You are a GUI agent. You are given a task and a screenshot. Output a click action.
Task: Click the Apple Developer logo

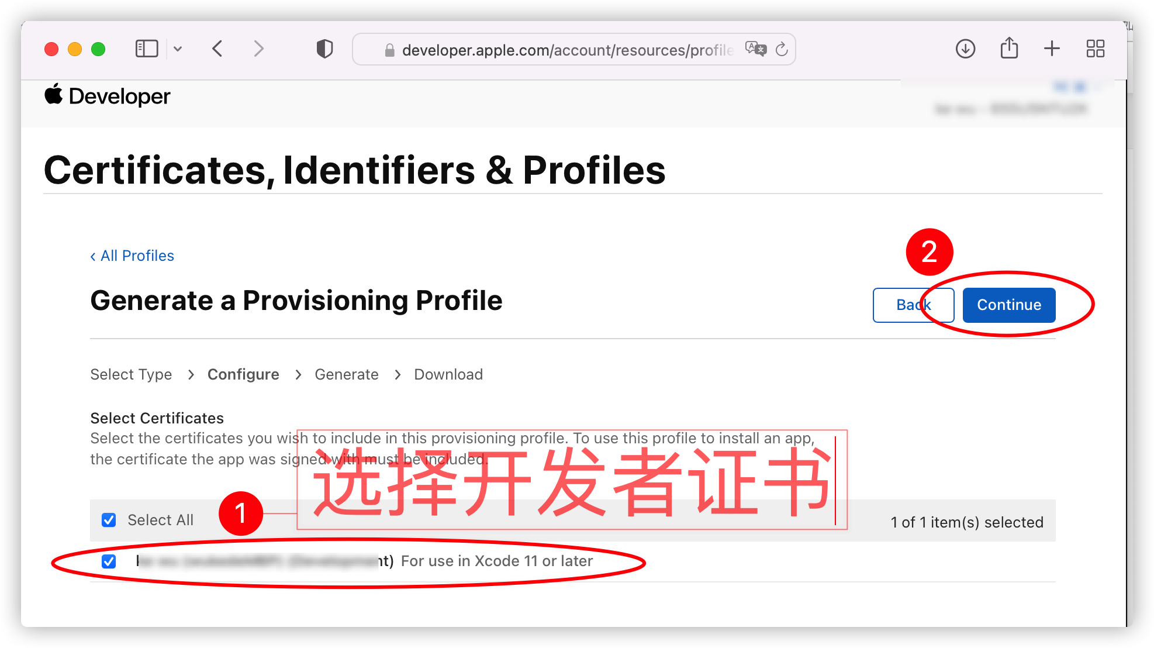tap(108, 96)
